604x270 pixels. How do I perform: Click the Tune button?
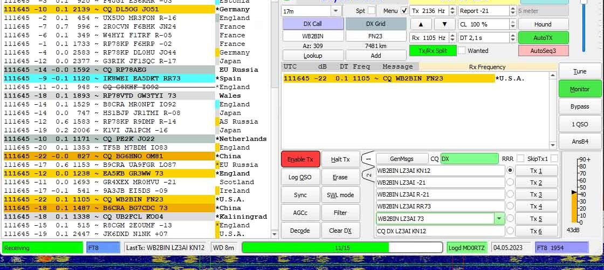[580, 71]
